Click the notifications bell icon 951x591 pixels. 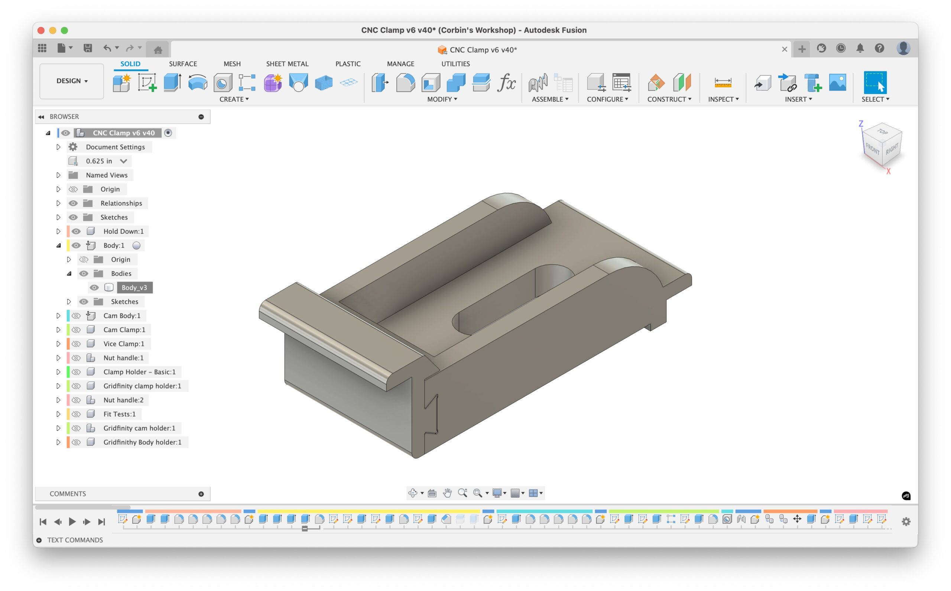tap(860, 48)
